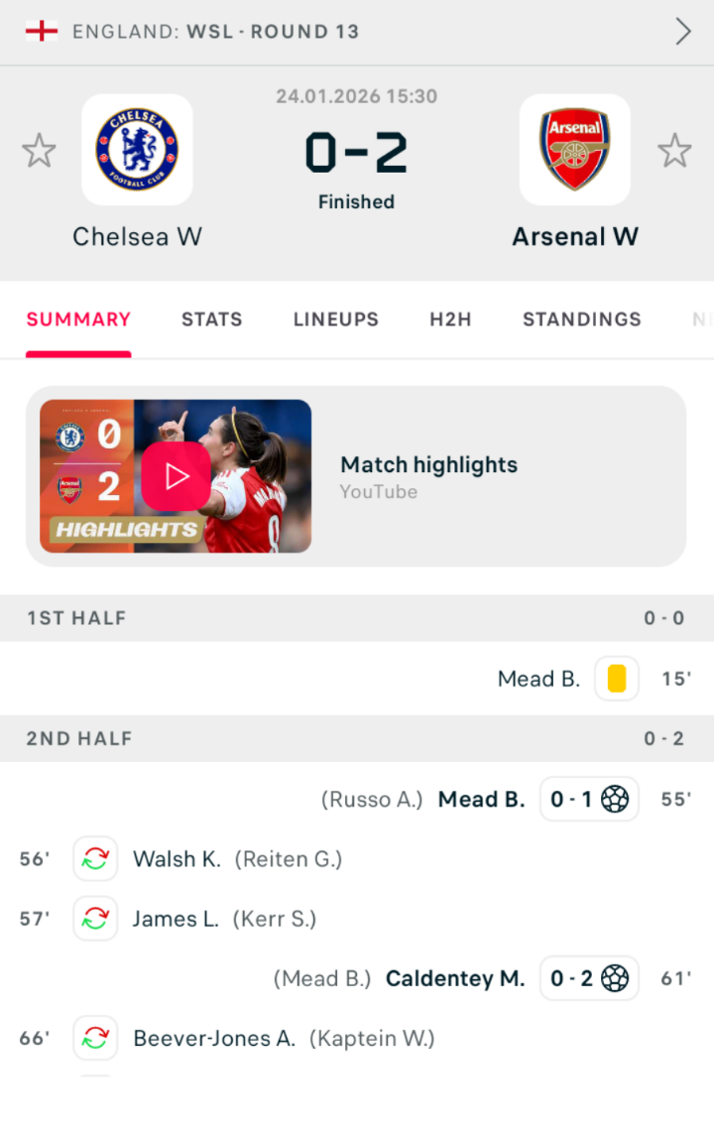The image size is (714, 1140).
Task: Click the substitution icon for James L.
Action: [x=95, y=919]
